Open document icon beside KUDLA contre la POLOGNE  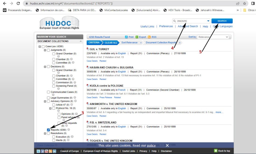click(88, 85)
